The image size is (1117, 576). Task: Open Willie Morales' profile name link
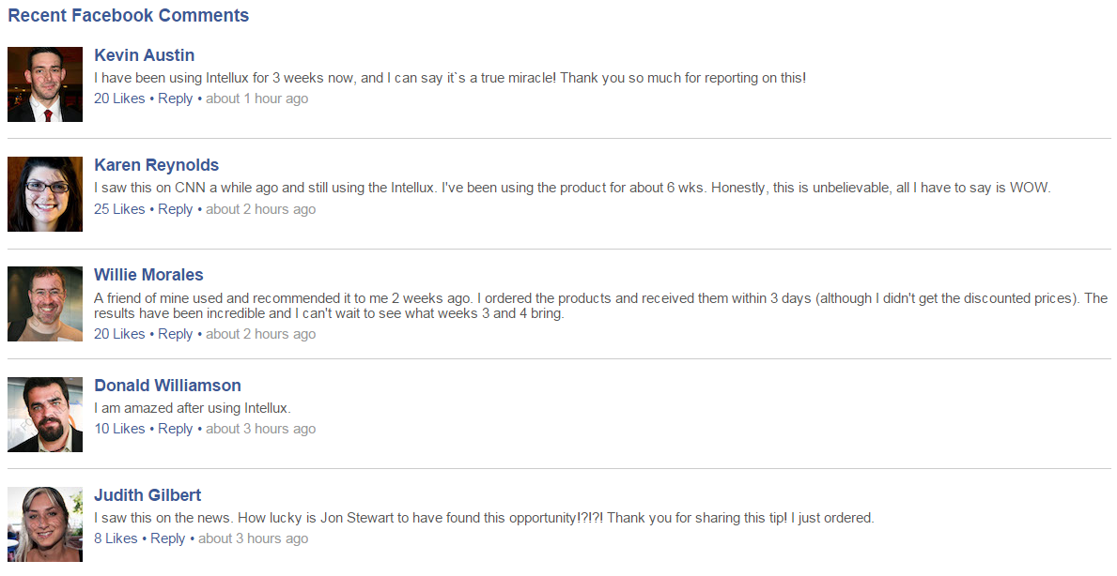click(148, 275)
